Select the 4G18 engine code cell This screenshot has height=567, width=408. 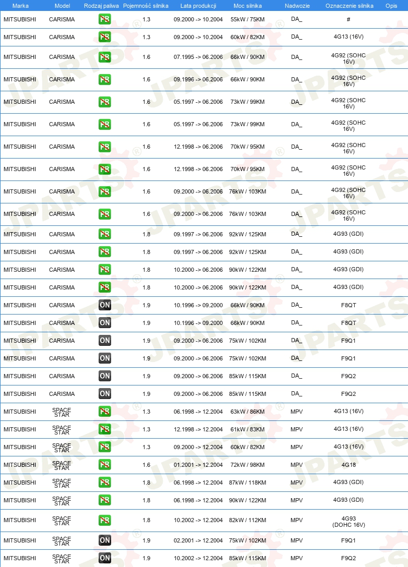click(349, 465)
